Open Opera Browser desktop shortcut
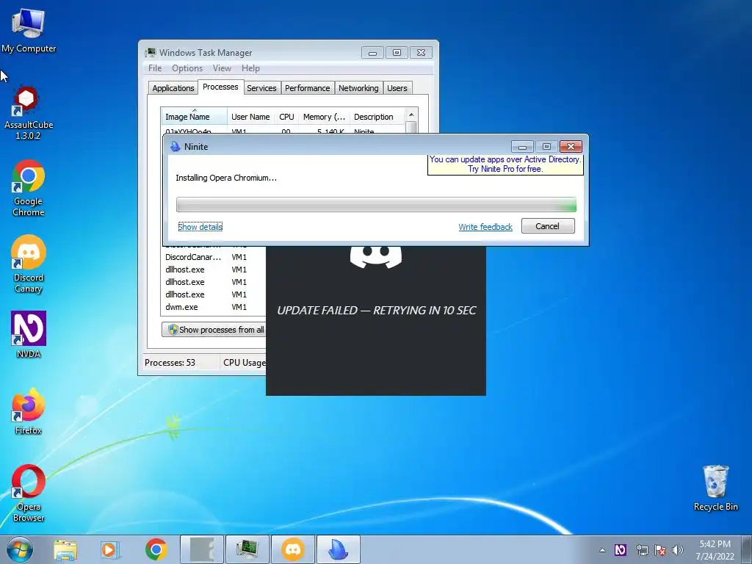The image size is (752, 564). (29, 493)
